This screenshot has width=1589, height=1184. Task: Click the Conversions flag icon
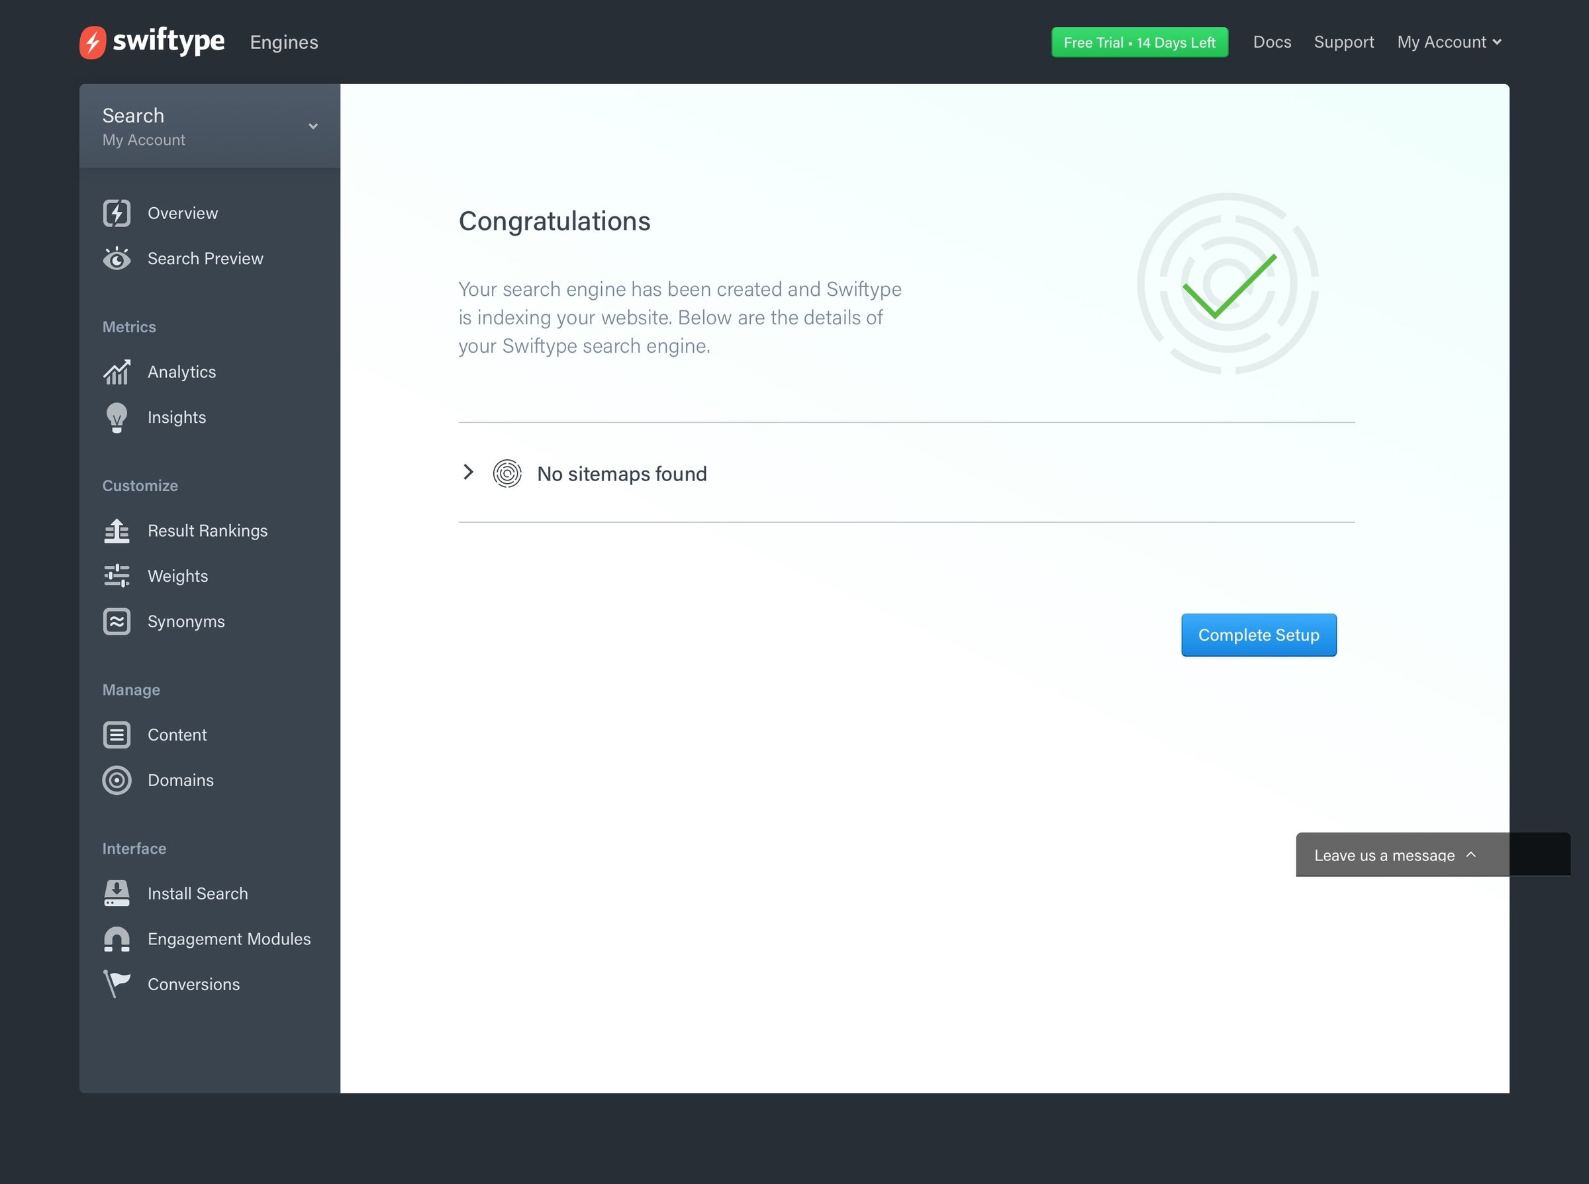(117, 984)
